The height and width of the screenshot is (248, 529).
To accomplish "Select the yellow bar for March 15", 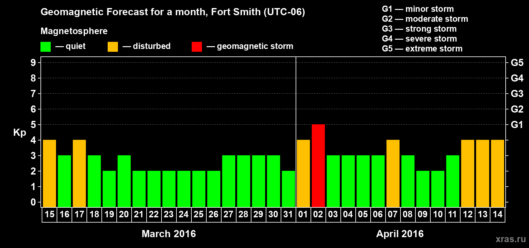I will [49, 173].
